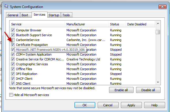
Task: Uncheck the DHCP Client service
Action: [13, 79]
